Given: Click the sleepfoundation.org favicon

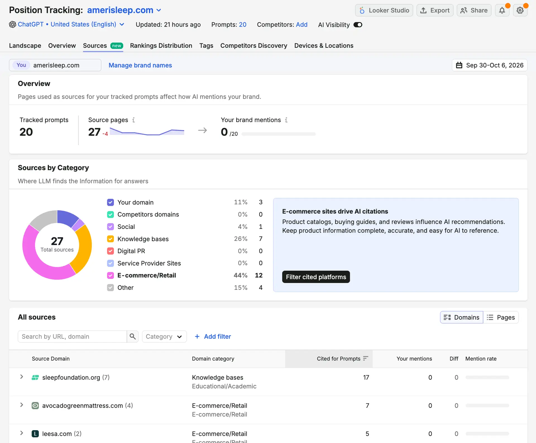Looking at the screenshot, I should point(35,377).
